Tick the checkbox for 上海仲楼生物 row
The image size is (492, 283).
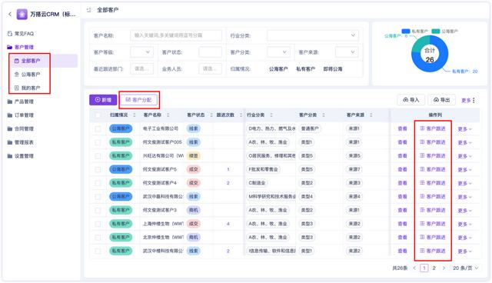(98, 224)
